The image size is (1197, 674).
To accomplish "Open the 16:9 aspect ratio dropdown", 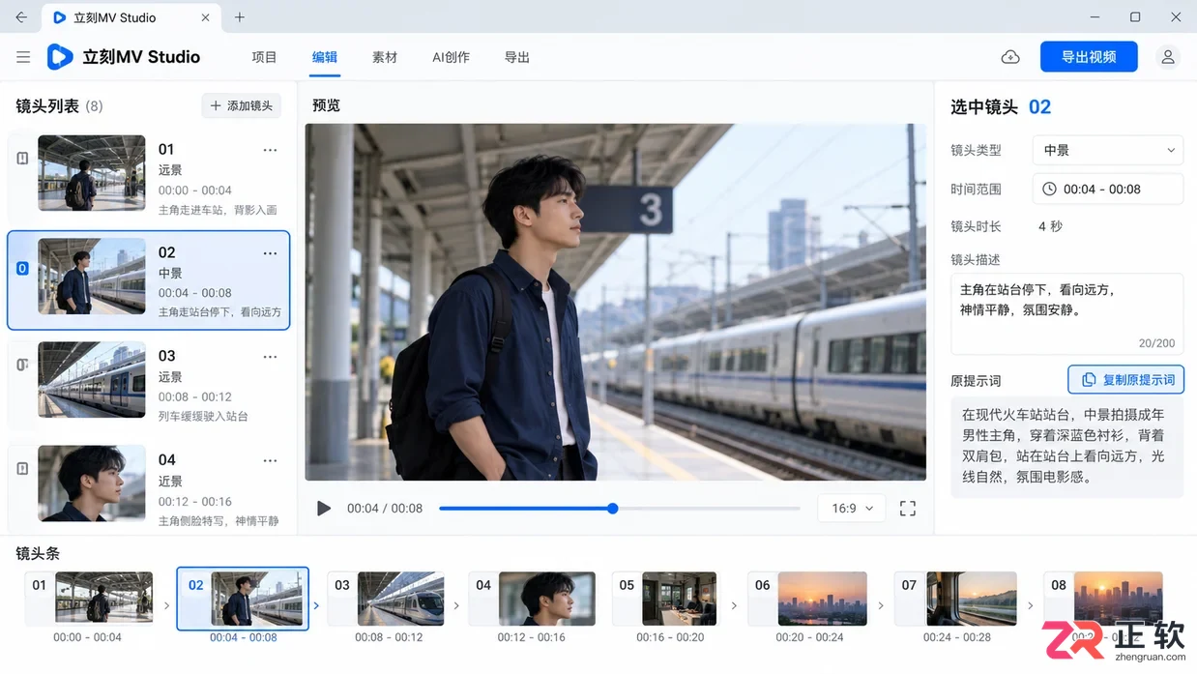I will [852, 509].
